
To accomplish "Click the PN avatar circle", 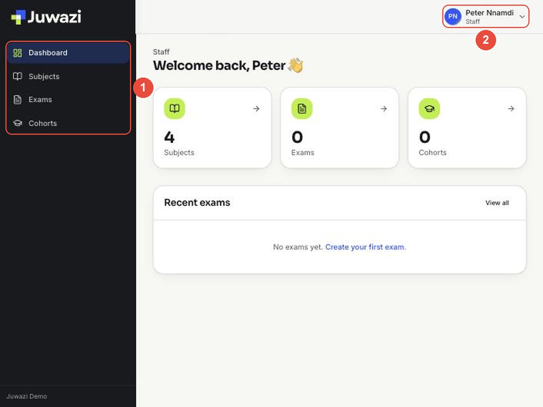I will click(453, 17).
